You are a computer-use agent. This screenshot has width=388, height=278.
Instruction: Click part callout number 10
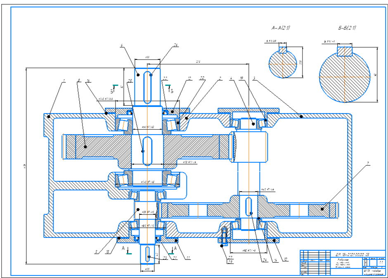[286, 259]
